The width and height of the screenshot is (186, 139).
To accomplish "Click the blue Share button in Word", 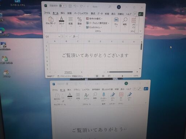I will click(x=146, y=89).
